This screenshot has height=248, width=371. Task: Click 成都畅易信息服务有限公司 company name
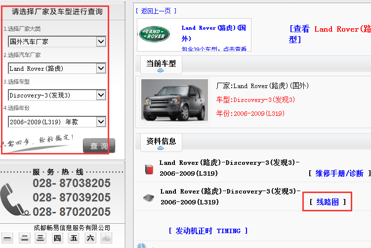point(72,228)
